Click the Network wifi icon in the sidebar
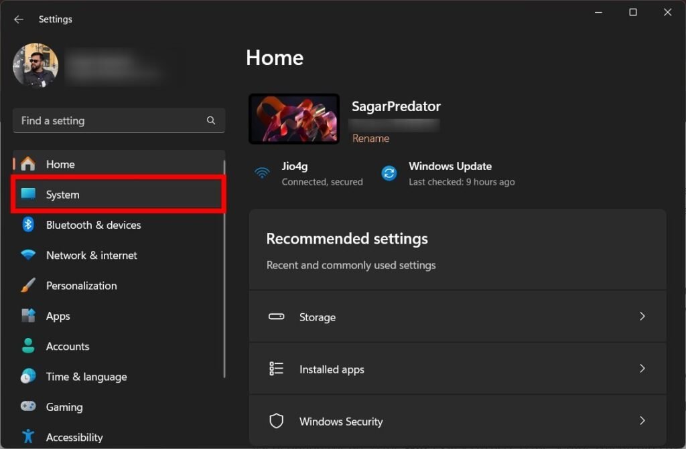 click(x=28, y=254)
